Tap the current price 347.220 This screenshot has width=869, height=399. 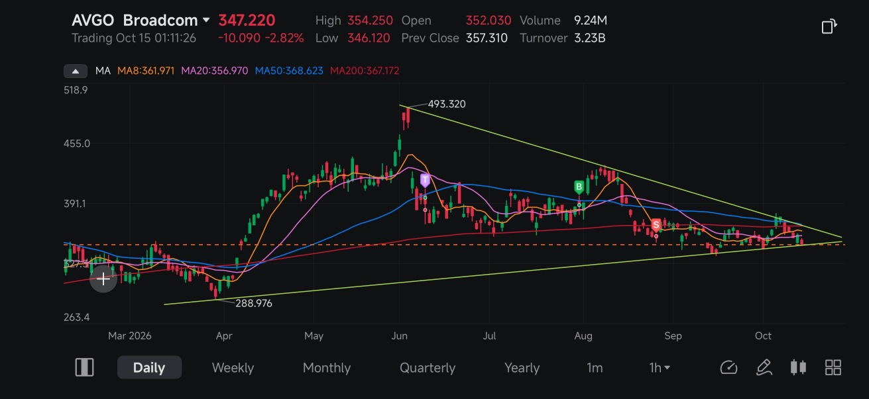coord(247,21)
